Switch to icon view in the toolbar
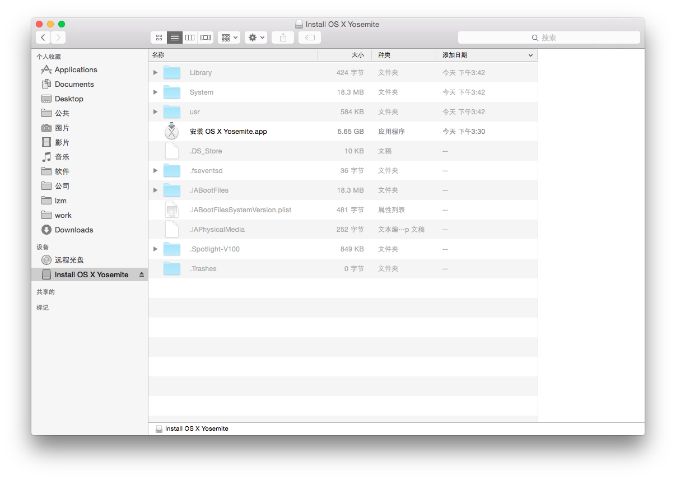 click(x=159, y=38)
